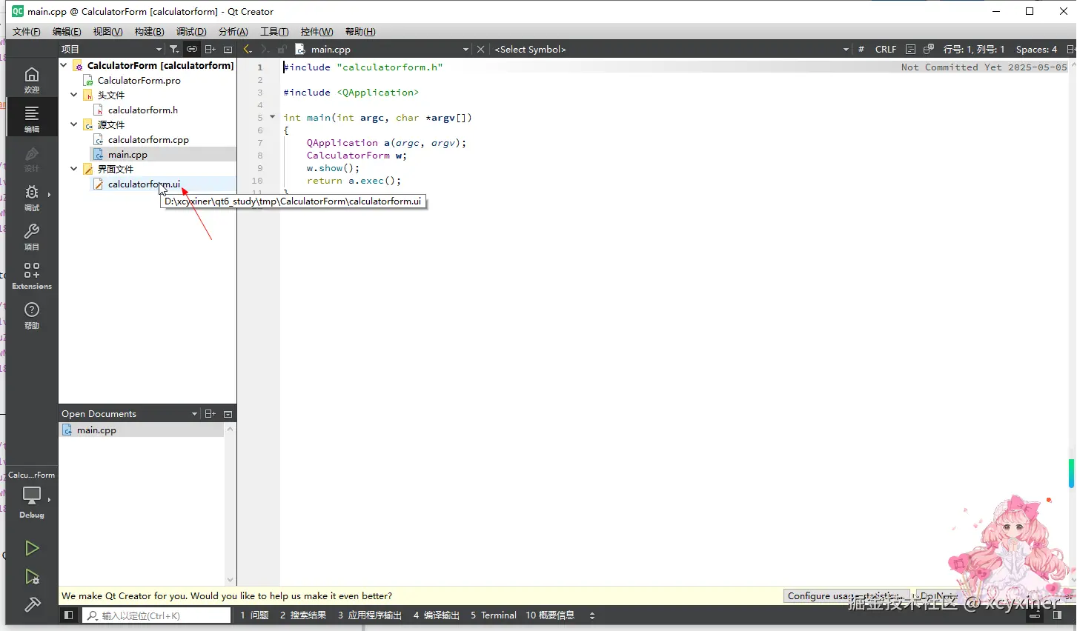The width and height of the screenshot is (1077, 631).
Task: Click the locator input field (Ctrl+K)
Action: click(x=156, y=615)
